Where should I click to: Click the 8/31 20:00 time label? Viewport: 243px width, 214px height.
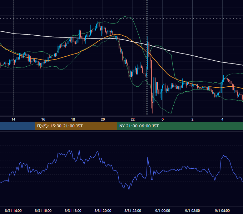coord(103,210)
